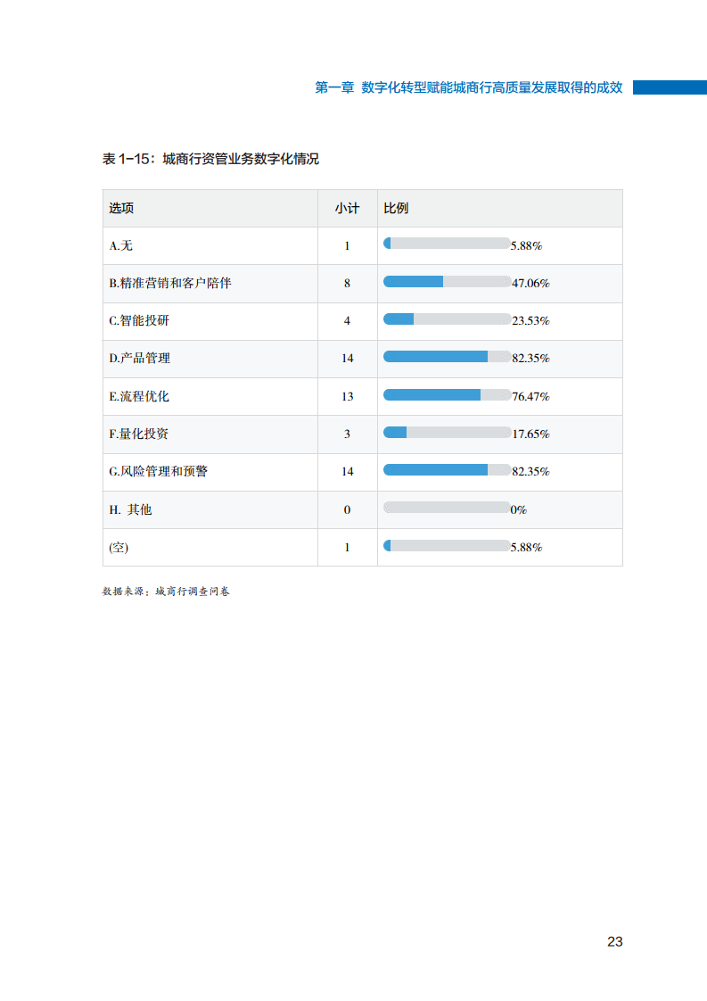Click the 76.47% percentage value
Screen dimensions: 707x1001
click(x=530, y=396)
